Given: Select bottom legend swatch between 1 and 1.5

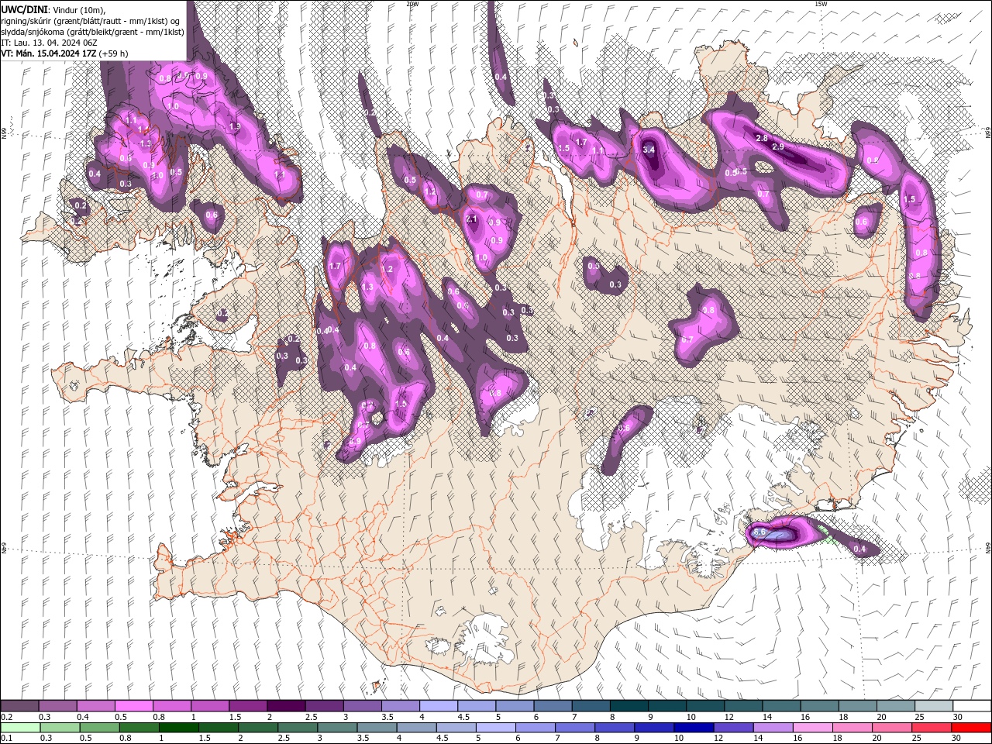Looking at the screenshot, I should pos(179,728).
